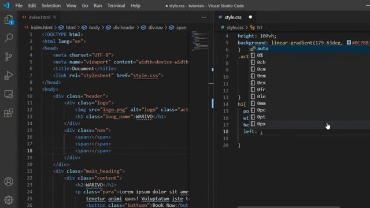Viewport: 370px width, 208px height.
Task: Click the h1{ selector in style.css
Action: point(242,104)
